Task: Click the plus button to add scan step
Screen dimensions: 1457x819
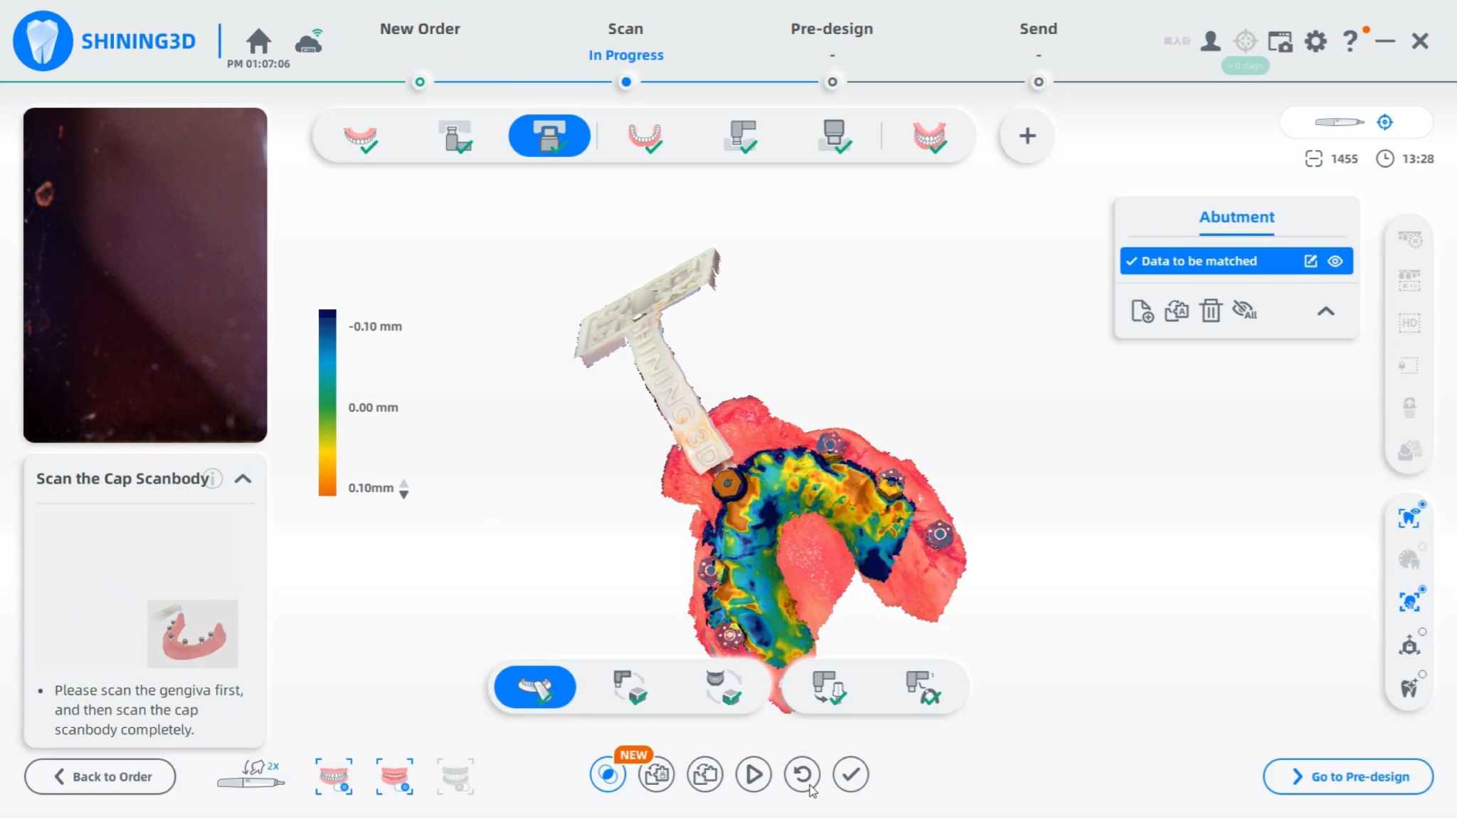Action: [x=1027, y=136]
